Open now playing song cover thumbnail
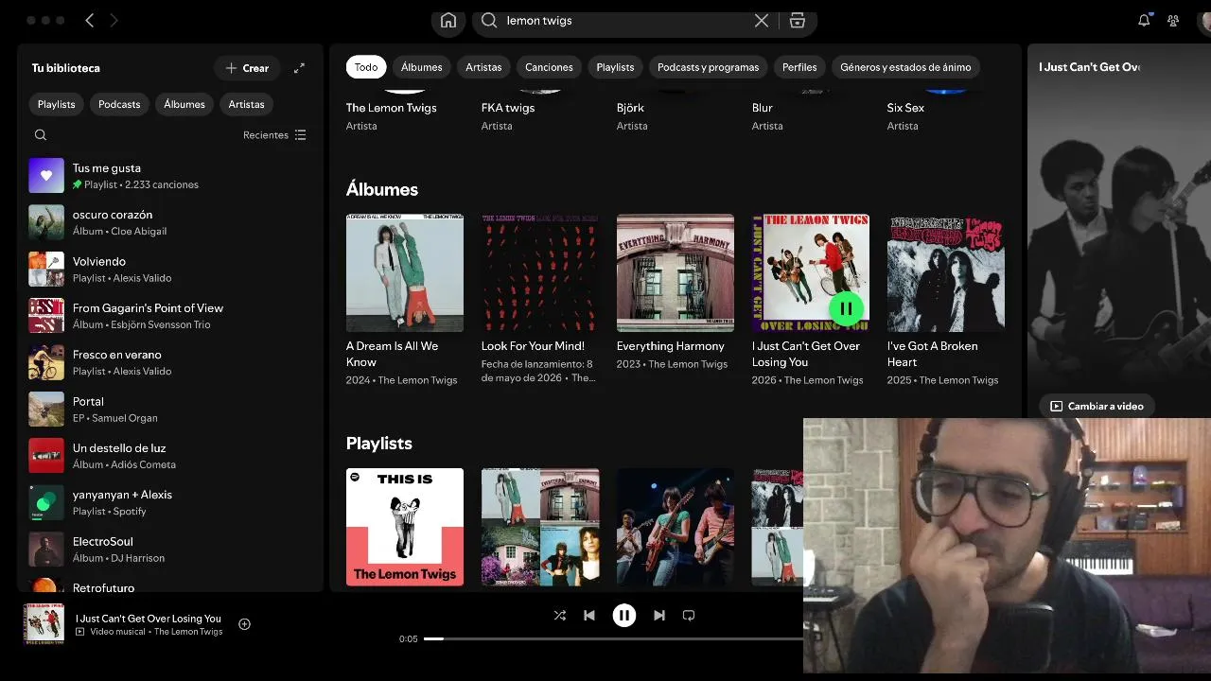Image resolution: width=1211 pixels, height=681 pixels. pos(44,624)
